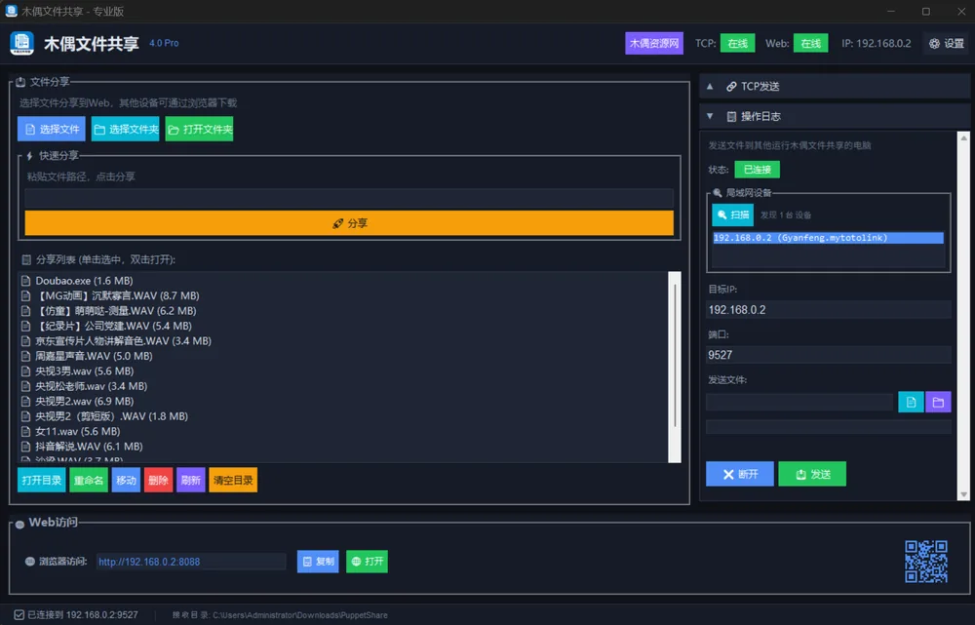Click the file icon beside 【MG动画】沉默寡言.WAV
Screen dimensions: 975x625
[26, 296]
